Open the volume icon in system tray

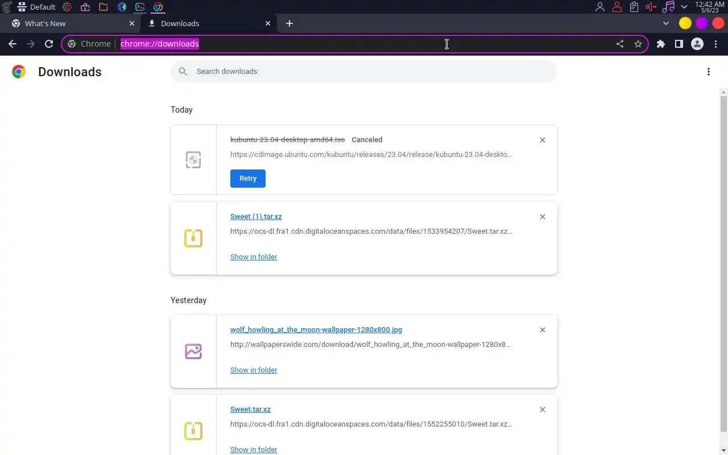tap(651, 7)
